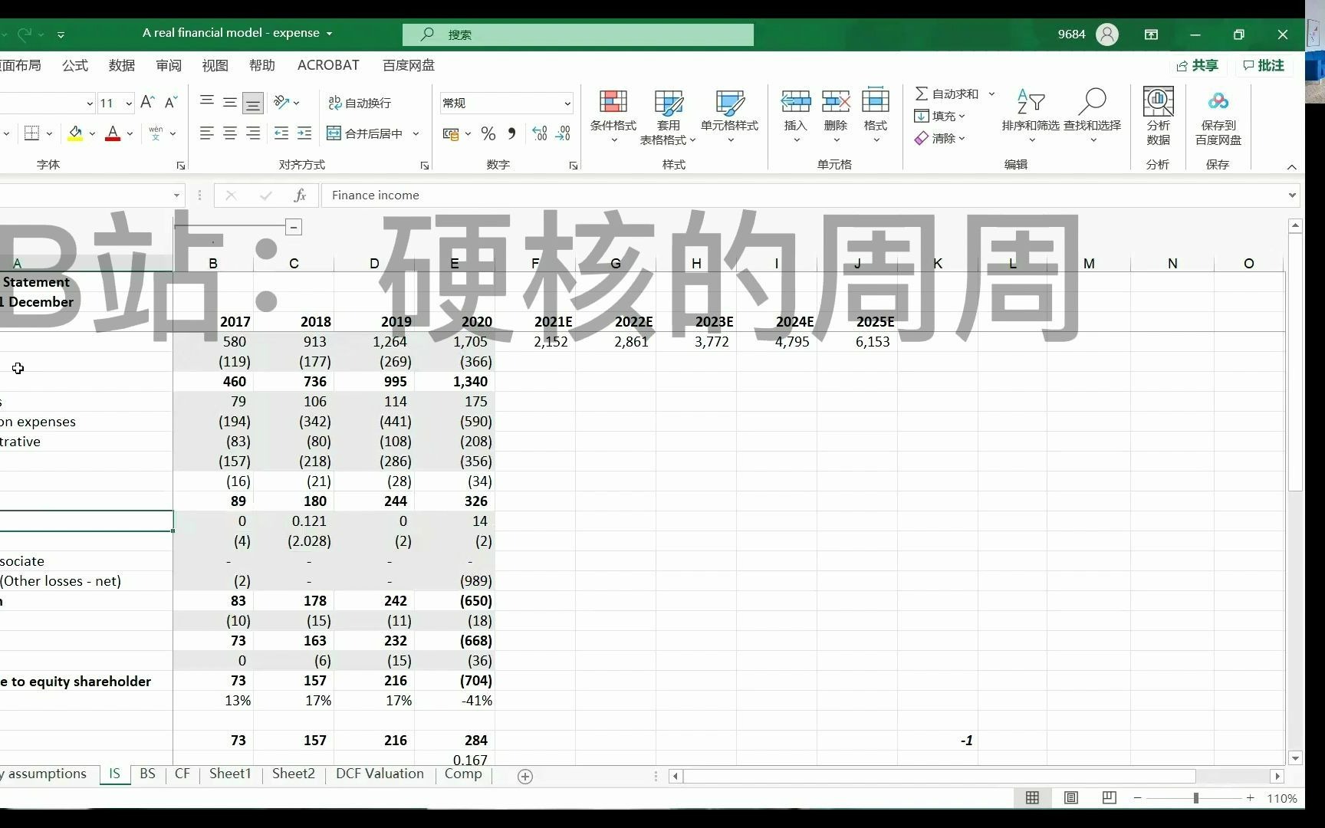The image size is (1325, 828).
Task: Click the Delete cells (删除) icon
Action: pyautogui.click(x=835, y=101)
